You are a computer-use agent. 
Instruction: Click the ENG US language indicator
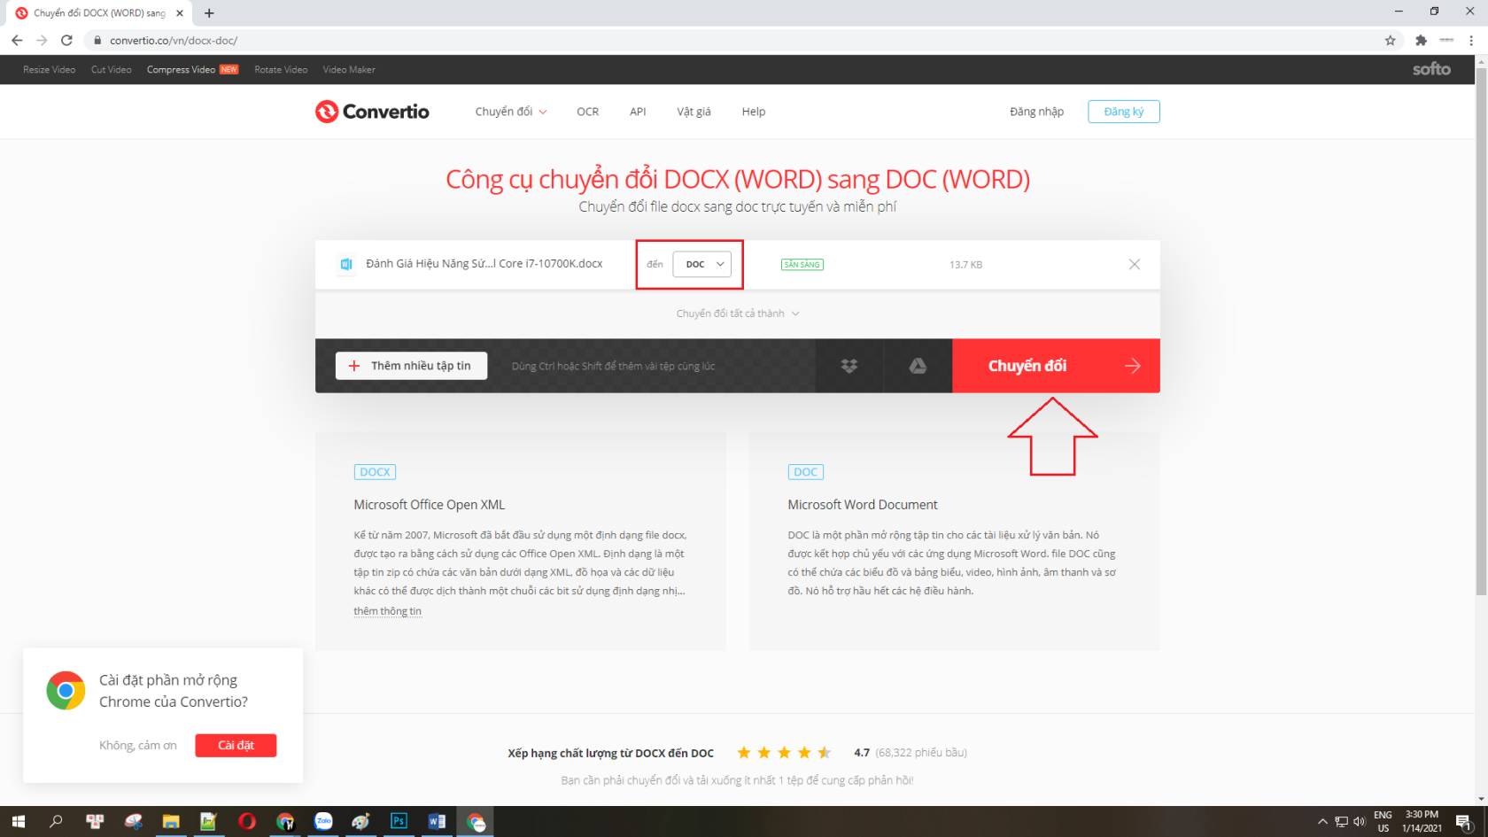(x=1383, y=821)
